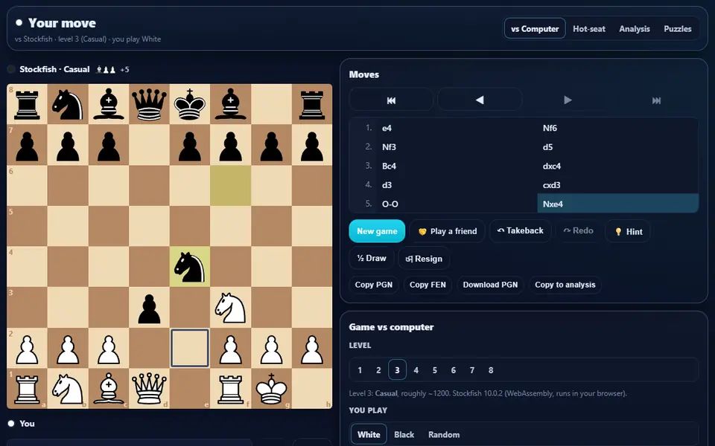
Task: Start a New game
Action: (x=377, y=231)
